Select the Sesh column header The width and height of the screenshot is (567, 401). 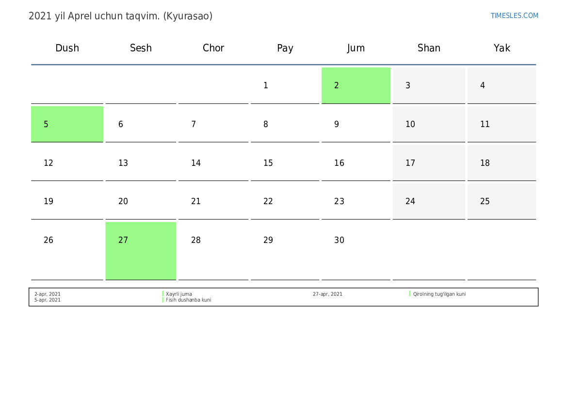[141, 48]
